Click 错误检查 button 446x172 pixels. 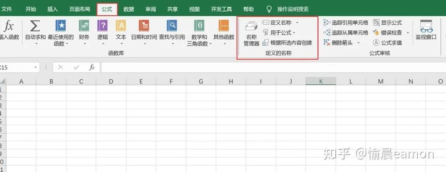pyautogui.click(x=387, y=32)
